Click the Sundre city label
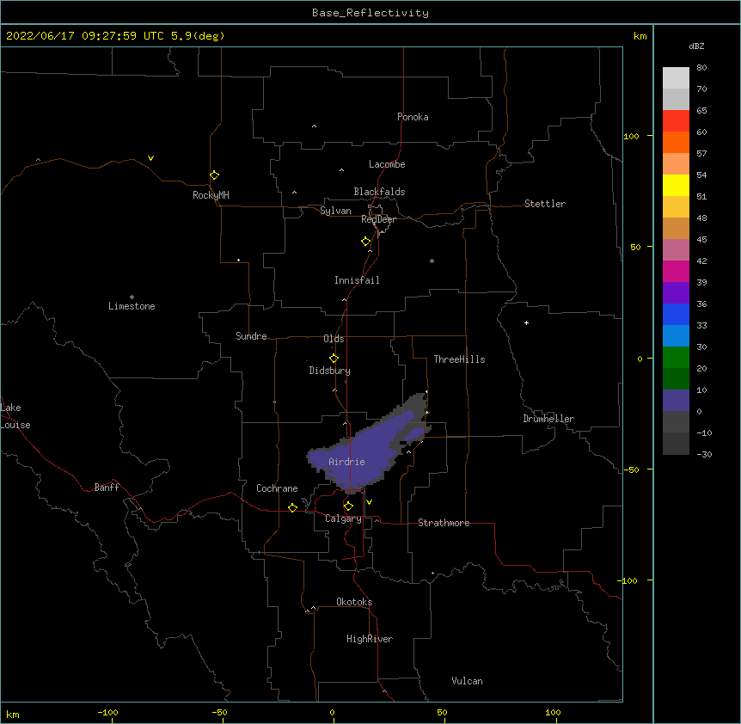Screen dimensions: 741x724 [251, 336]
